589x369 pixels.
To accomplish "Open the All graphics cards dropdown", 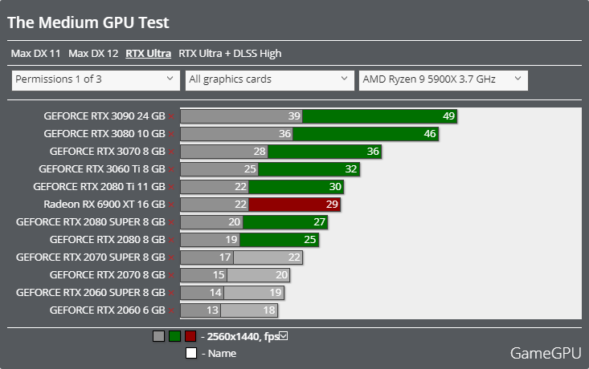I will [x=270, y=80].
